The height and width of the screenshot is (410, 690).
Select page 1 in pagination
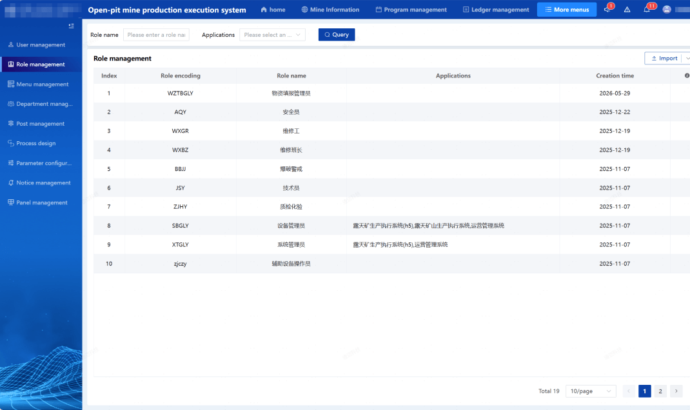click(x=645, y=391)
